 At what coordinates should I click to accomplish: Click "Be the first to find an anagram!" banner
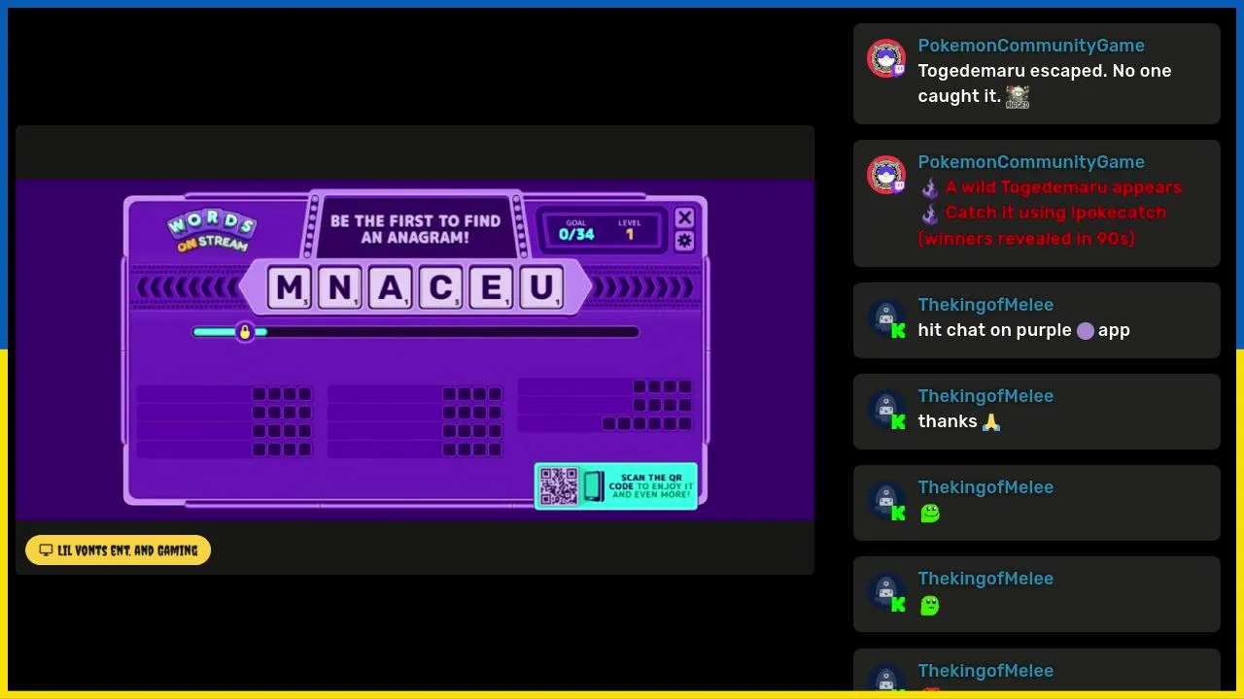click(x=415, y=229)
